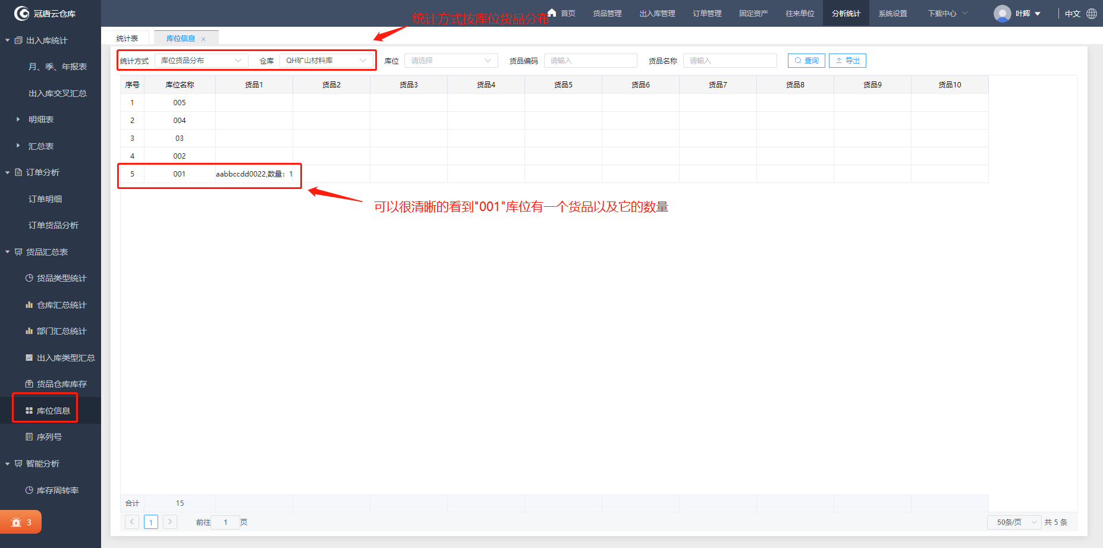Click row with 库位 004
This screenshot has height=548, width=1103.
tap(554, 120)
